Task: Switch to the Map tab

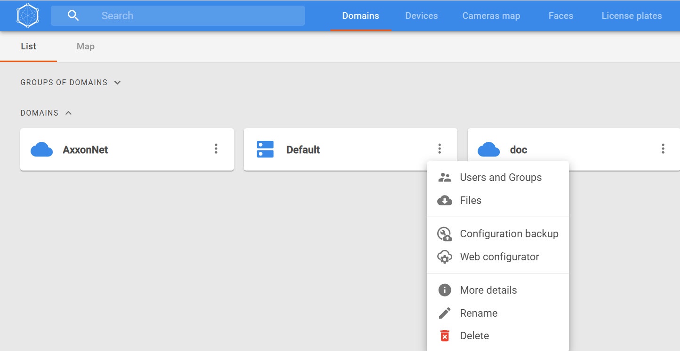Action: (x=85, y=47)
